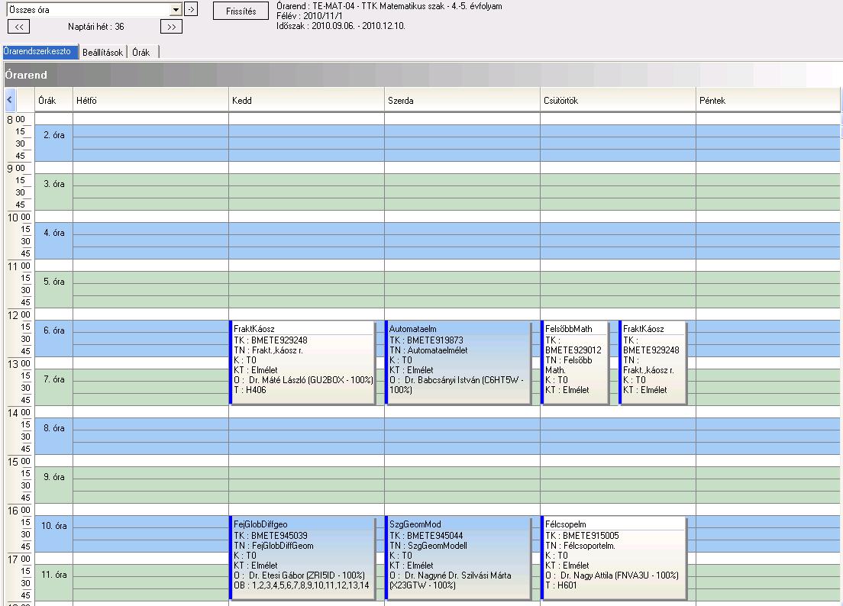The height and width of the screenshot is (606, 843).
Task: Click the "T : H601" room line
Action: (560, 585)
